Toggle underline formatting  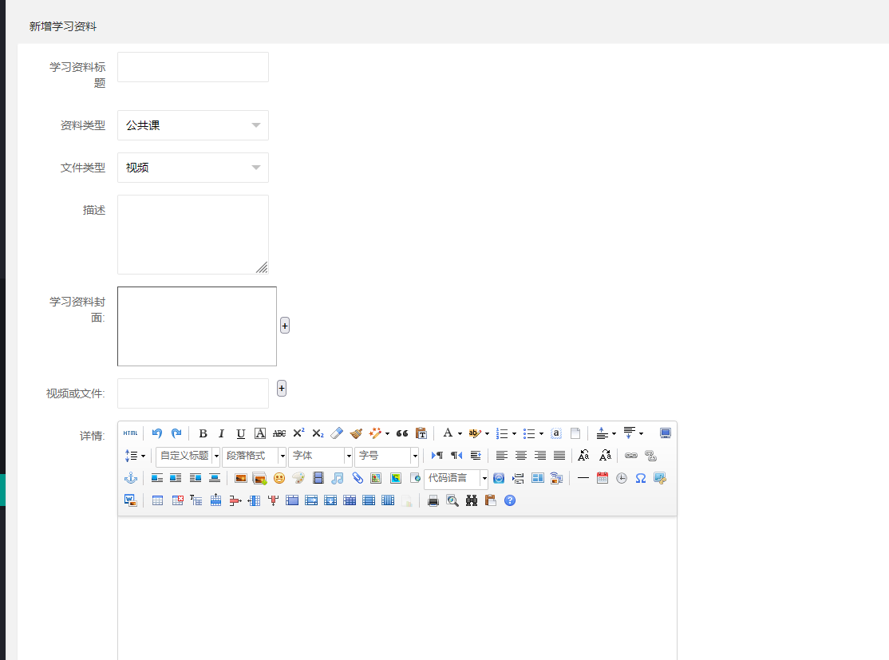coord(241,433)
